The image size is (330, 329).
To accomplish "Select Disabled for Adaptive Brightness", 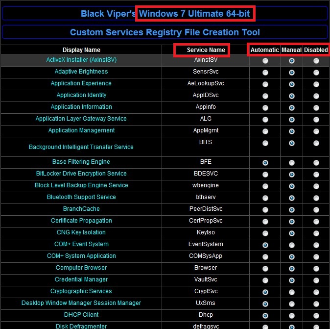I will coord(316,73).
